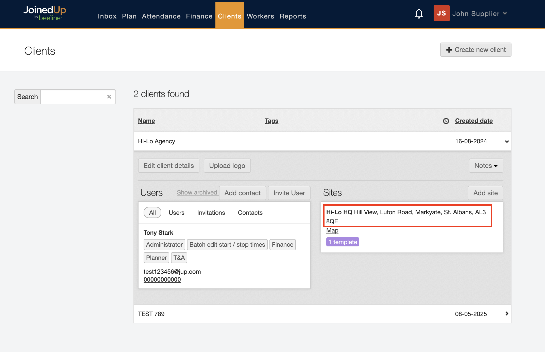Open the Notes dropdown
This screenshot has height=352, width=545.
pyautogui.click(x=486, y=166)
